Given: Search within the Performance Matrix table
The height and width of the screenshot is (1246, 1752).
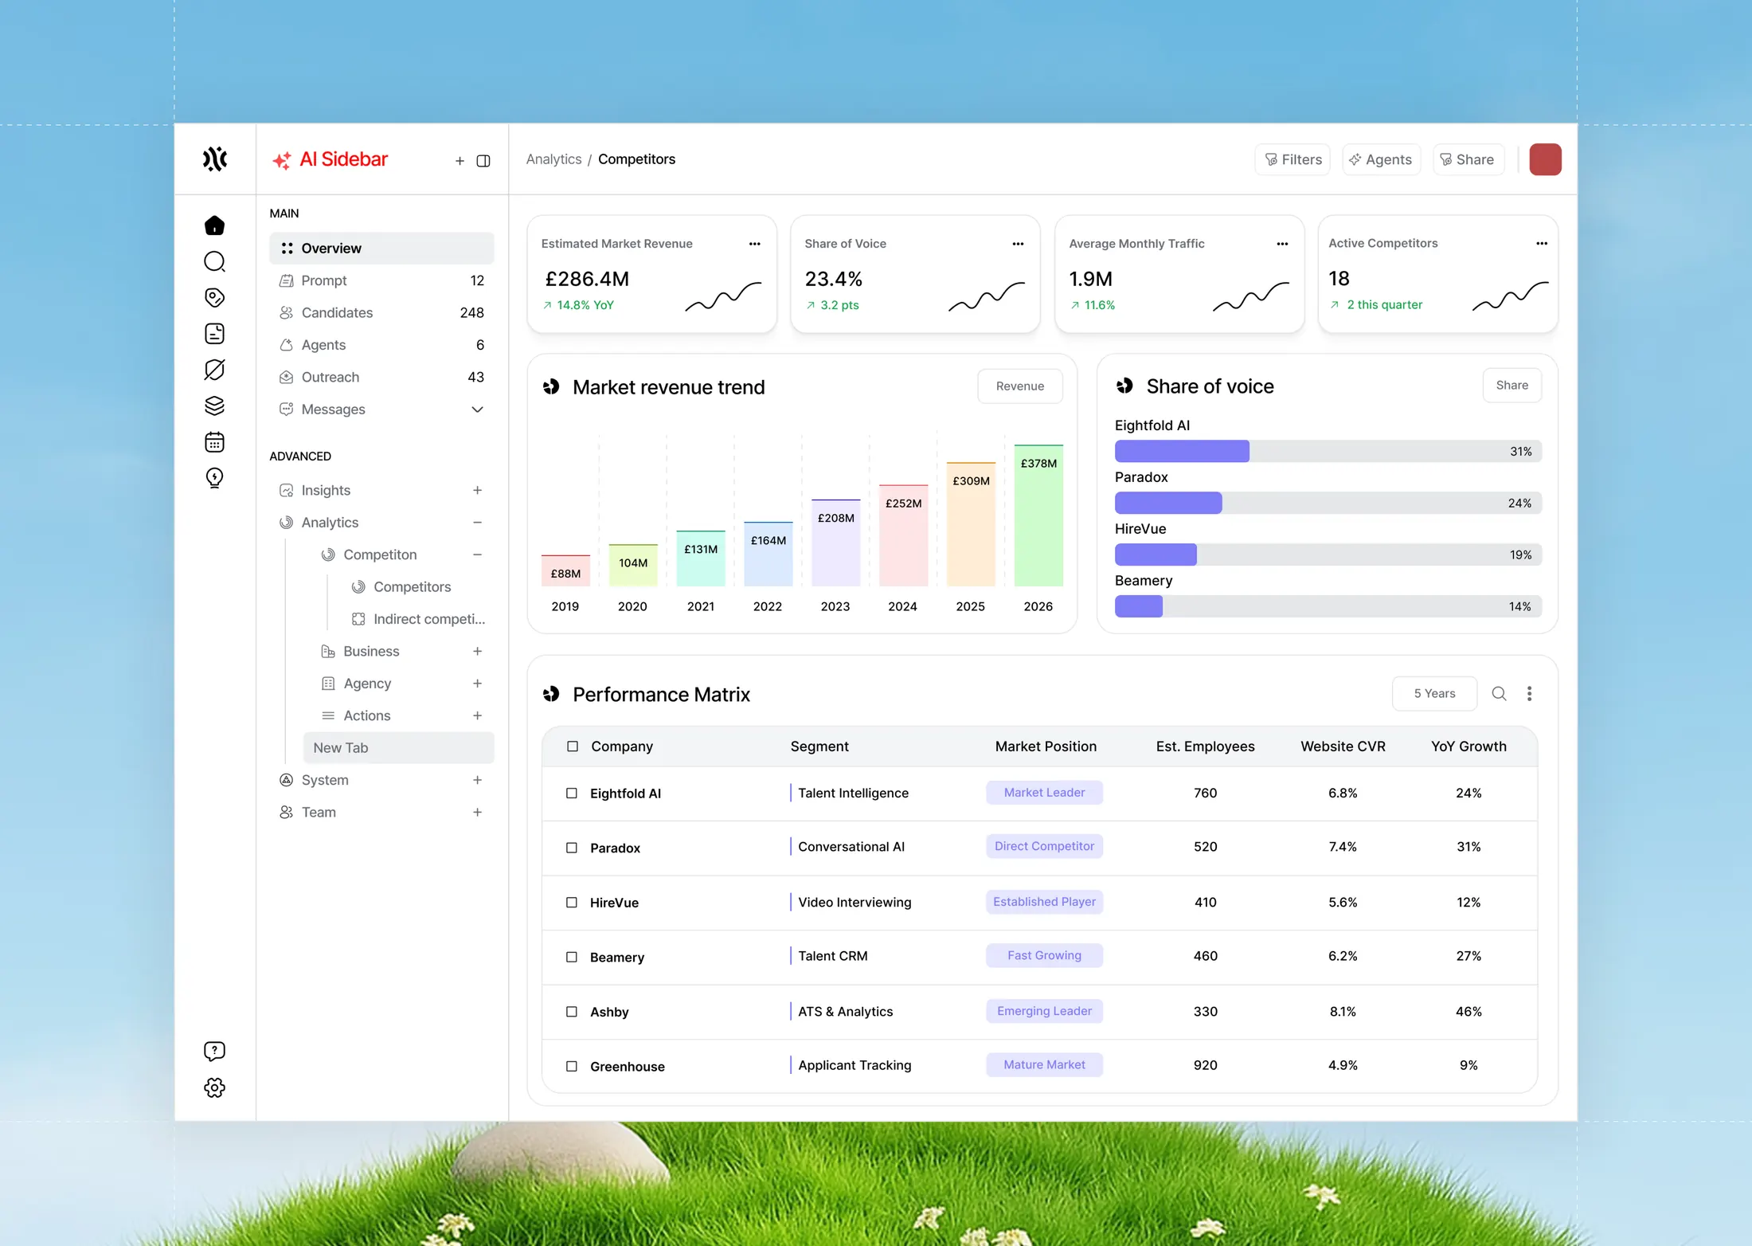Looking at the screenshot, I should [x=1499, y=694].
